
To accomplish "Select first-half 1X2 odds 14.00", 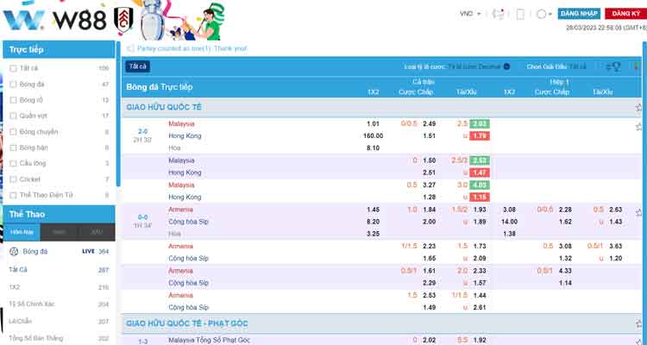I will 509,222.
